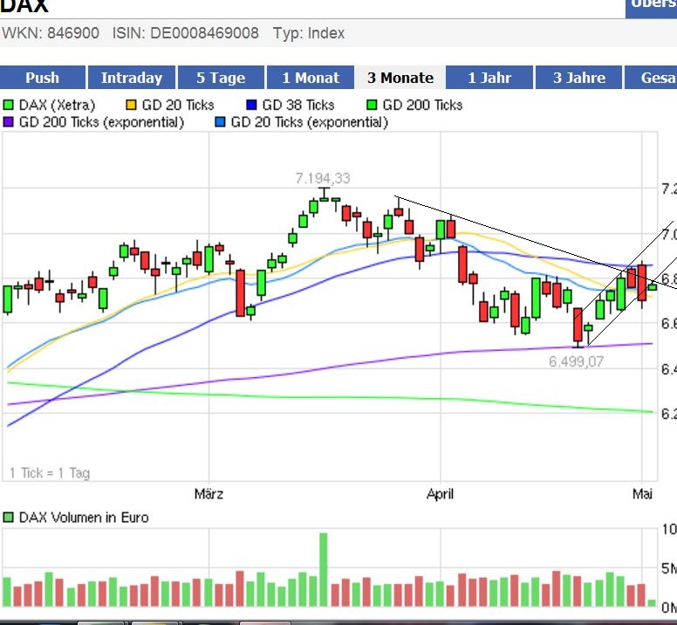Image resolution: width=677 pixels, height=625 pixels.
Task: Click the WKN: 846900 text
Action: click(51, 33)
